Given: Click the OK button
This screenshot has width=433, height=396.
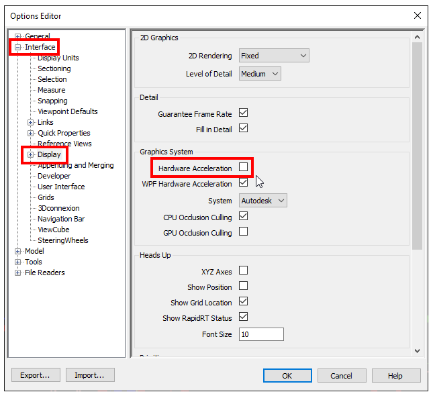Looking at the screenshot, I should coord(287,376).
